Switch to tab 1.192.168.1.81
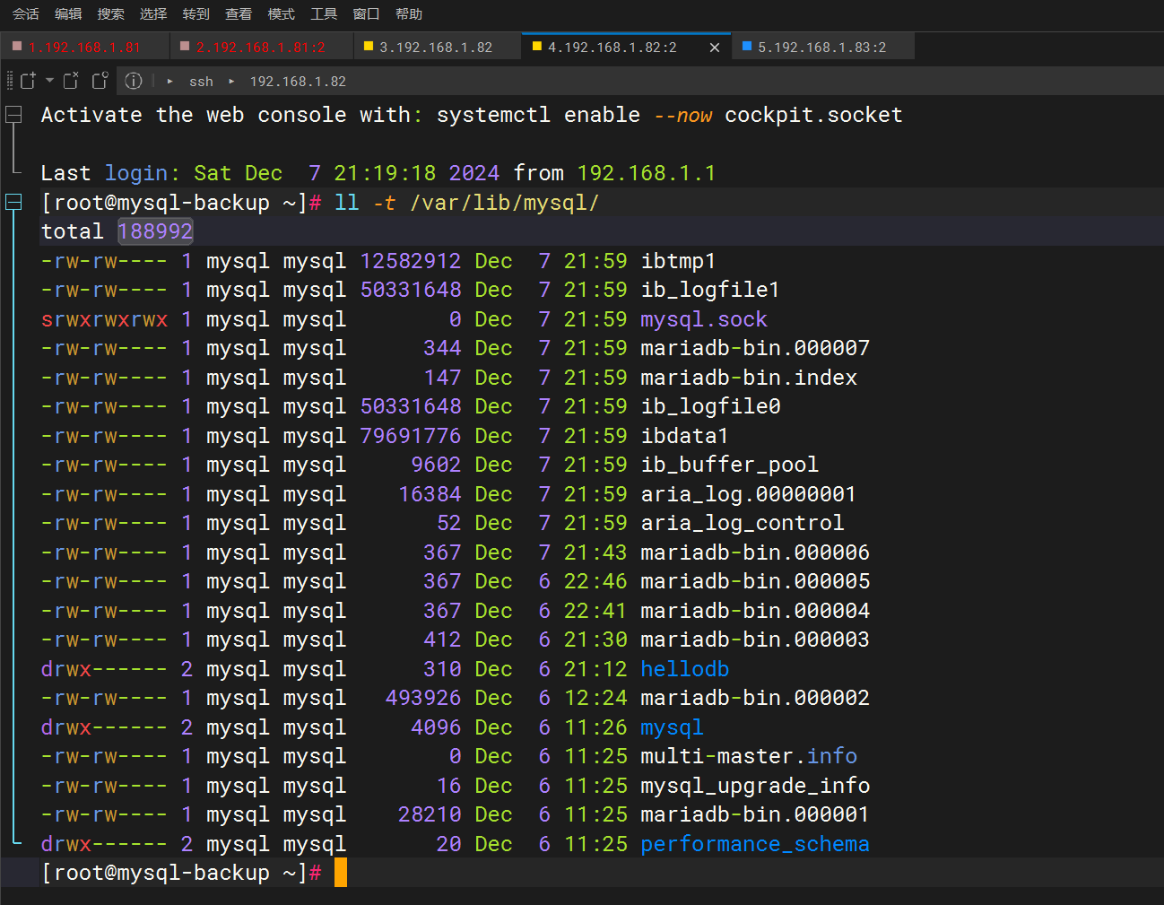The width and height of the screenshot is (1164, 905). point(84,47)
